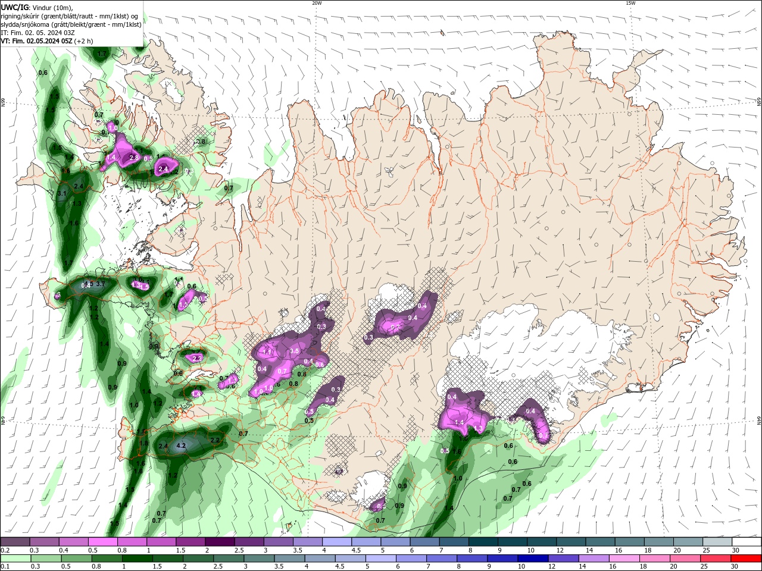Select the 16 grey-teal snow legend swatch
Viewport: 762px width, 571px height.
click(630, 541)
